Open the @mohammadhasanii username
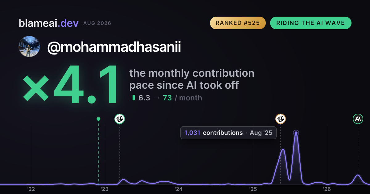This screenshot has width=370, height=194. pos(114,47)
